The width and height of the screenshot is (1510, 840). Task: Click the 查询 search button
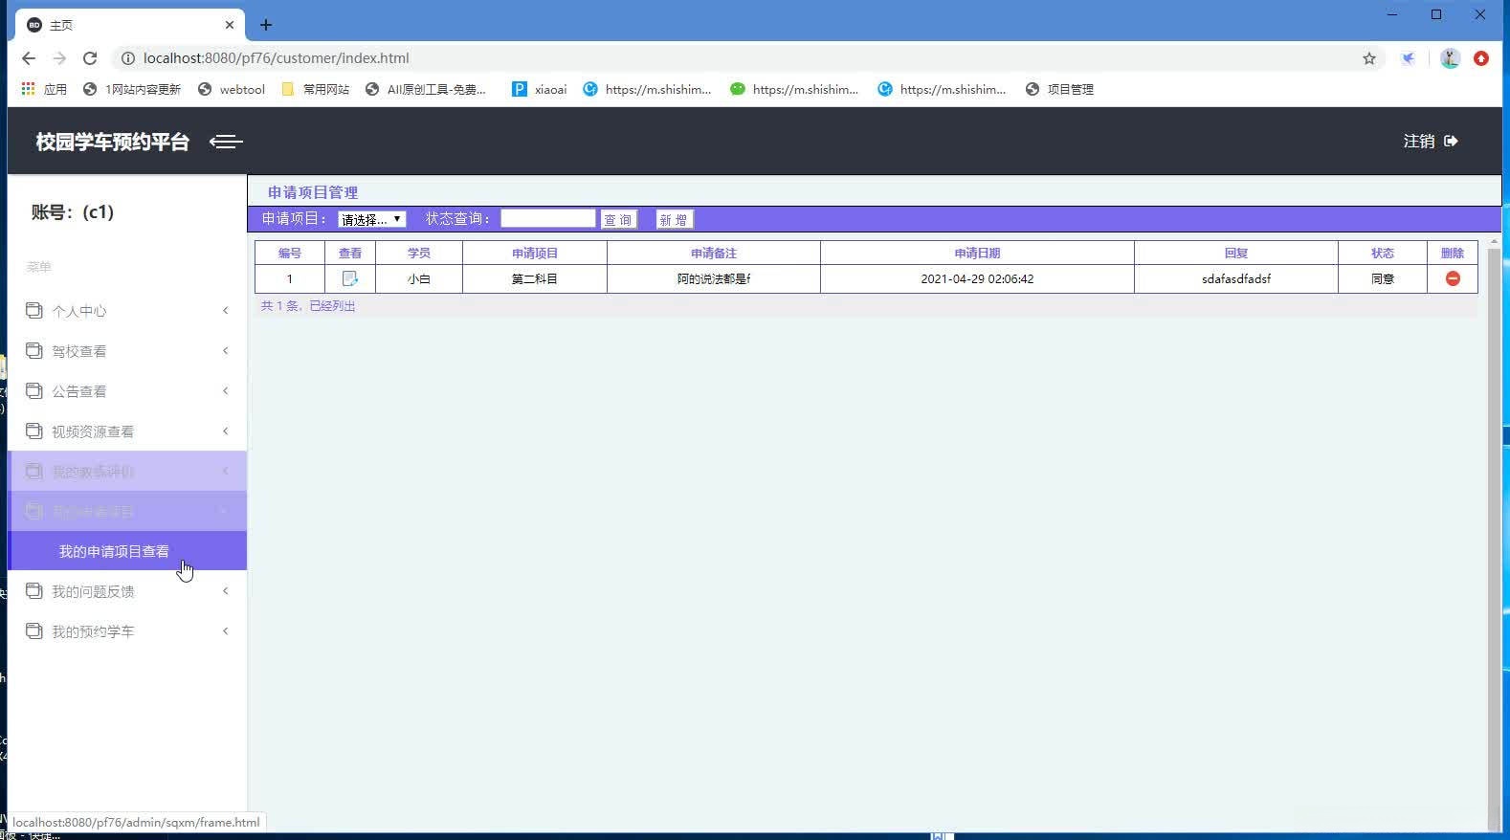click(x=618, y=219)
